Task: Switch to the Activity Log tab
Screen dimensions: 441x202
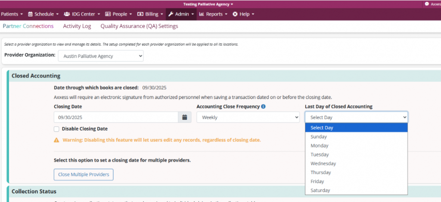Action: click(77, 26)
